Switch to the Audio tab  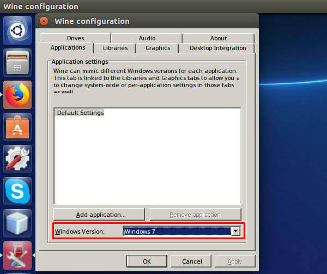[147, 38]
